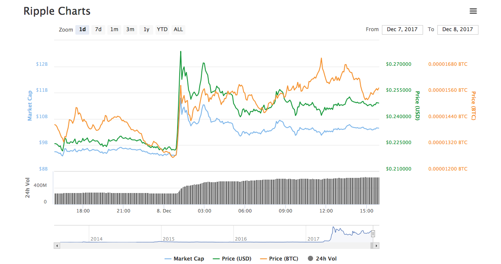Open the chart hamburger context menu
Screen dimensions: 501x264
[473, 11]
